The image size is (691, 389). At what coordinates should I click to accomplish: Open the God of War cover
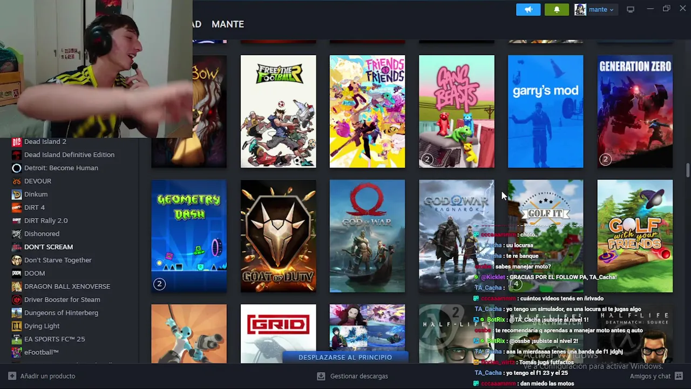(367, 236)
